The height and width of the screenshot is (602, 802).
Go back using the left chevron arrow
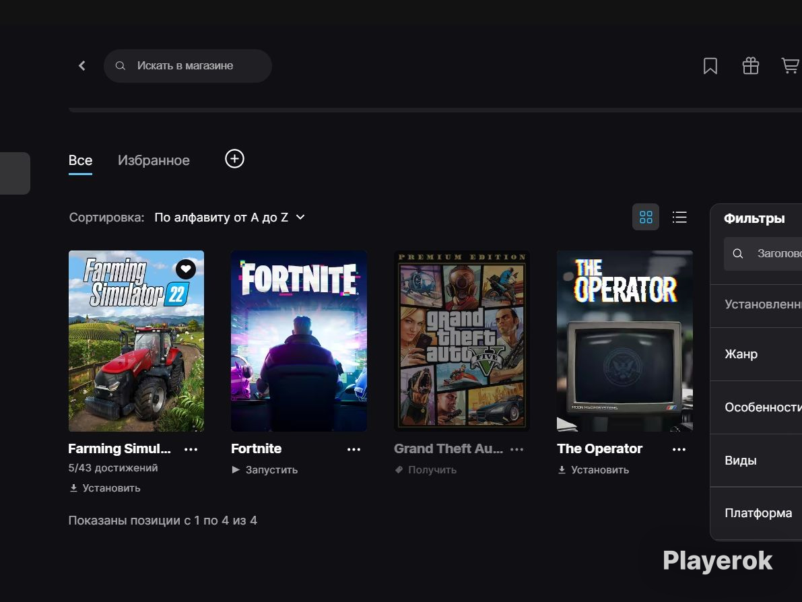(x=82, y=65)
